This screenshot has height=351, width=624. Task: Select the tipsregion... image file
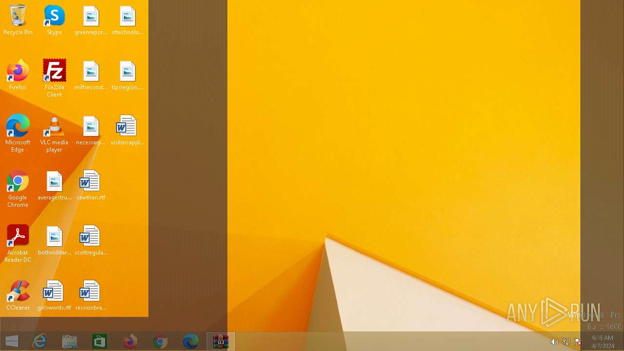point(127,75)
